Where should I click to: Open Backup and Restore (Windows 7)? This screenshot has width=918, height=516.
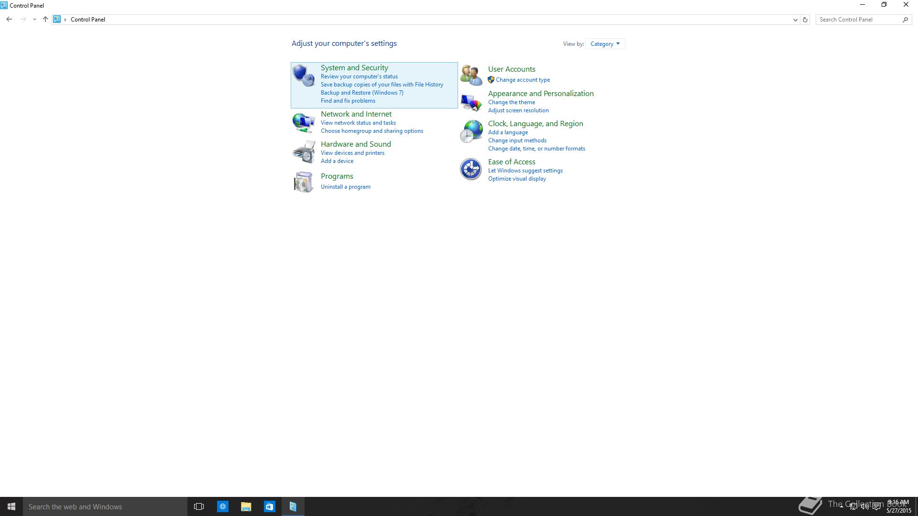pyautogui.click(x=362, y=93)
